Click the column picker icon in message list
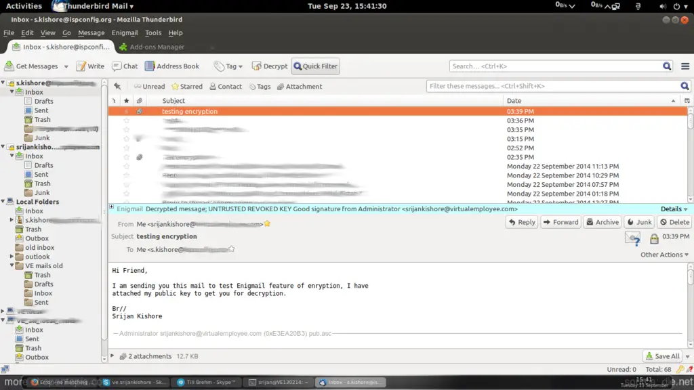 click(687, 101)
